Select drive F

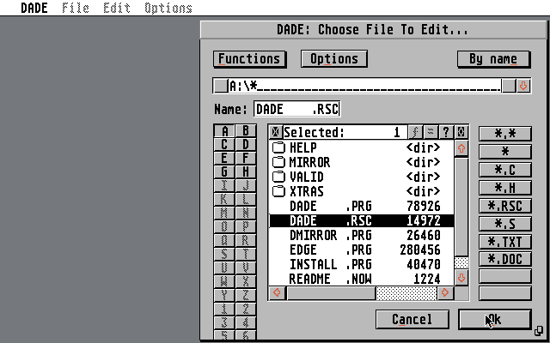(x=246, y=158)
